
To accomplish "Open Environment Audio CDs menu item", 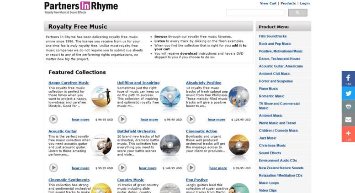I will [278, 160].
